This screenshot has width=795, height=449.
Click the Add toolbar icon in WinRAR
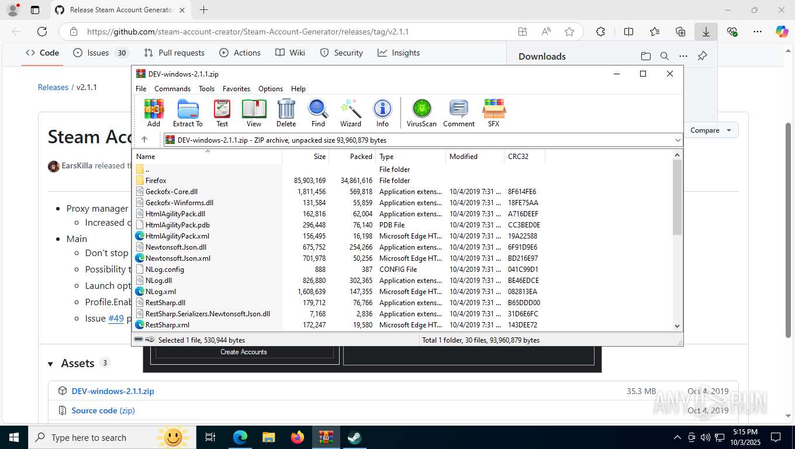[x=154, y=113]
